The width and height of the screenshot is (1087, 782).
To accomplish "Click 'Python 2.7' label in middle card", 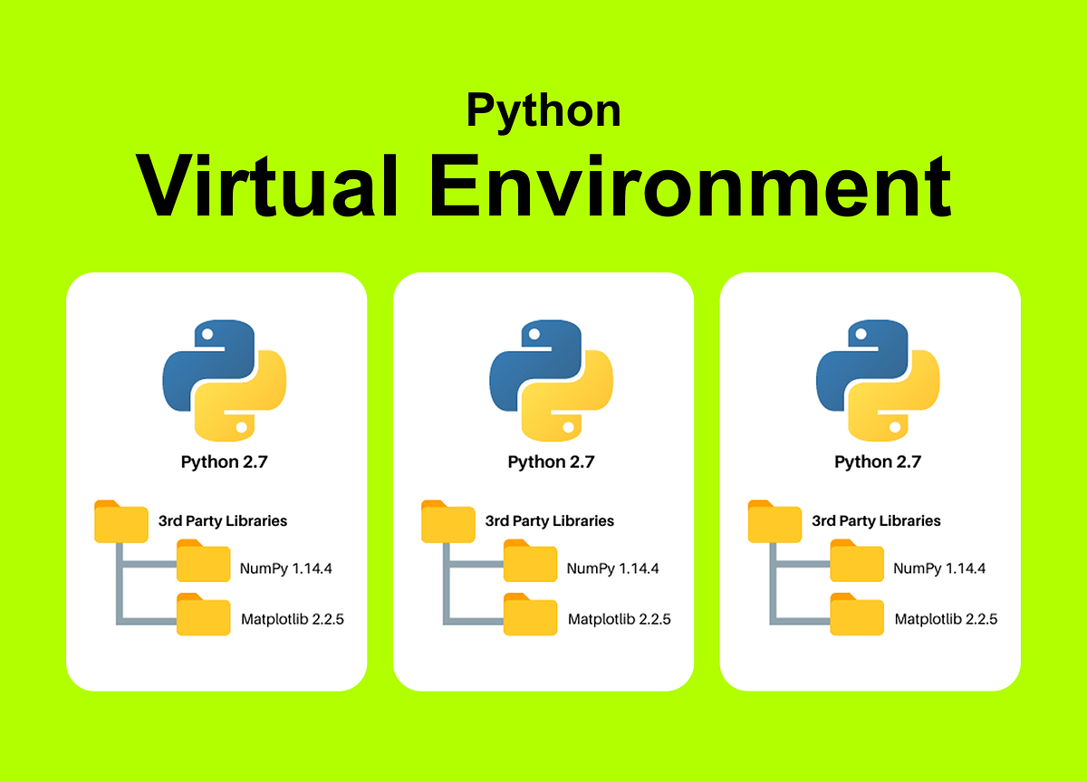I will click(551, 463).
